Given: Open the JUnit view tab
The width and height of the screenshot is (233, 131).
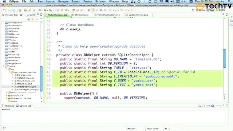Looking at the screenshot, I should tap(31, 15).
